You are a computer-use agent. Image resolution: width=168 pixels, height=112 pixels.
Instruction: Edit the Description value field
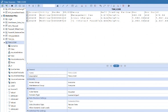[x=118, y=76]
